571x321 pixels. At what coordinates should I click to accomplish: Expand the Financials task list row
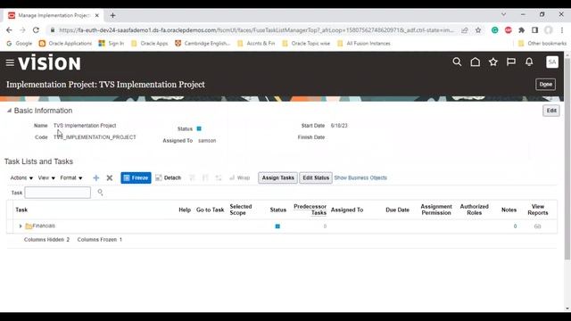pyautogui.click(x=21, y=226)
